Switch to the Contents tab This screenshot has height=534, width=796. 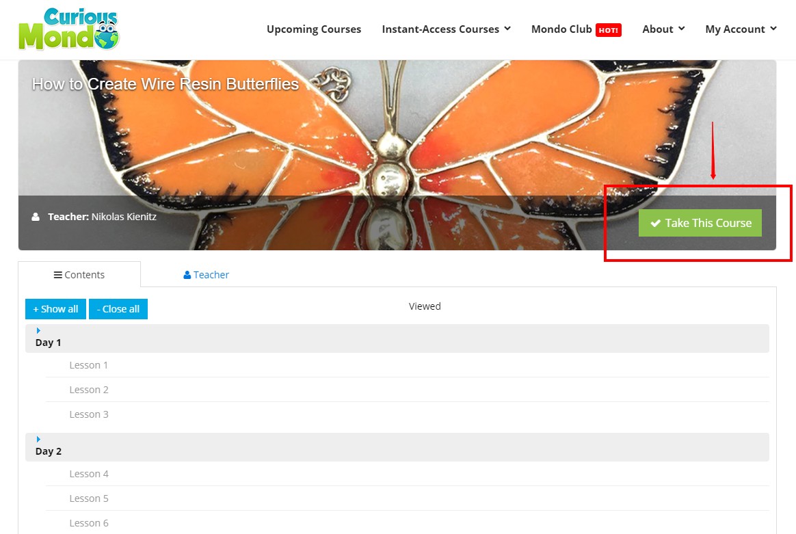[x=79, y=275]
